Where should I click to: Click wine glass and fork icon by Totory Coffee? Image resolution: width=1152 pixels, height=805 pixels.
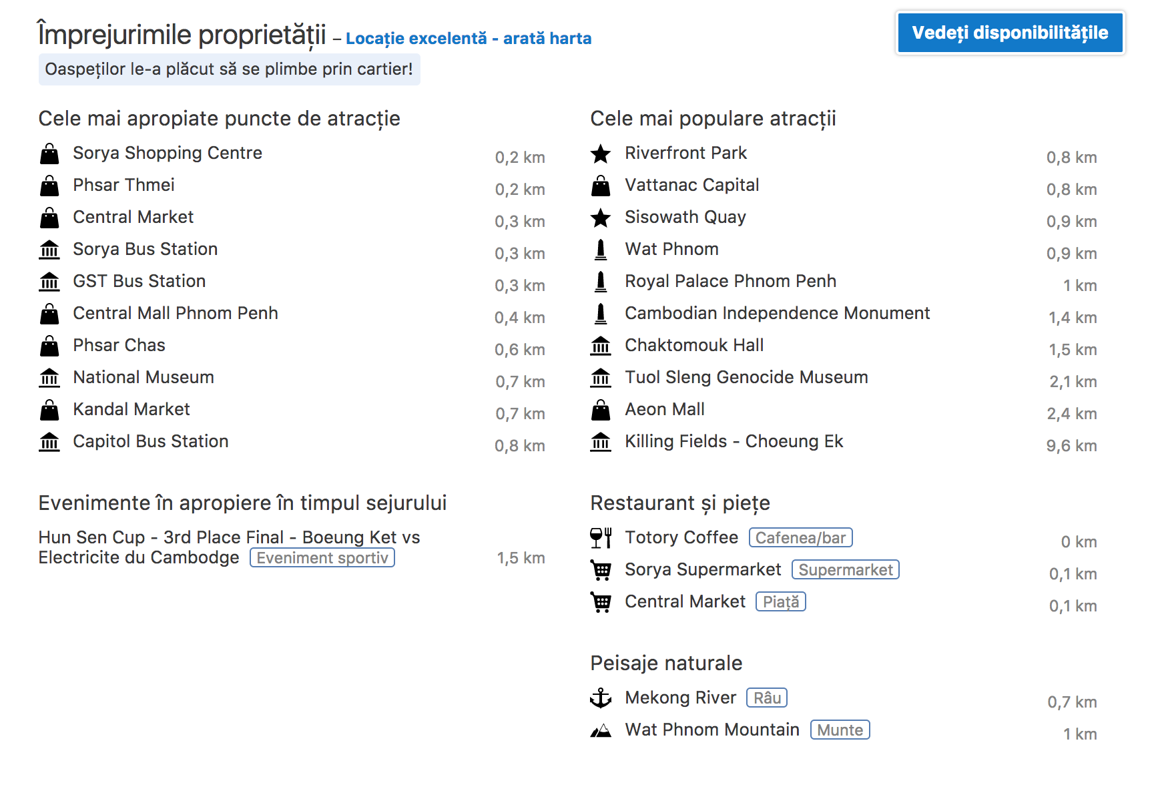(601, 538)
